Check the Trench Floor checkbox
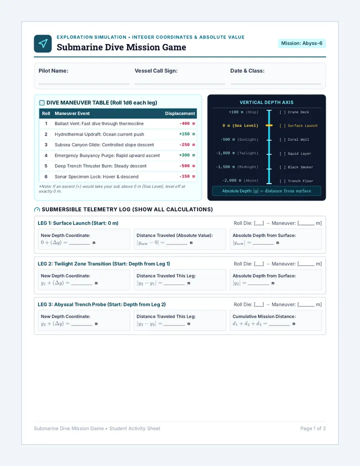 282,181
